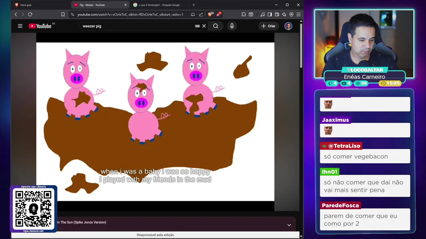Viewport: 426px width, 239px height.
Task: Open site settings icon in address bar
Action: (x=72, y=15)
